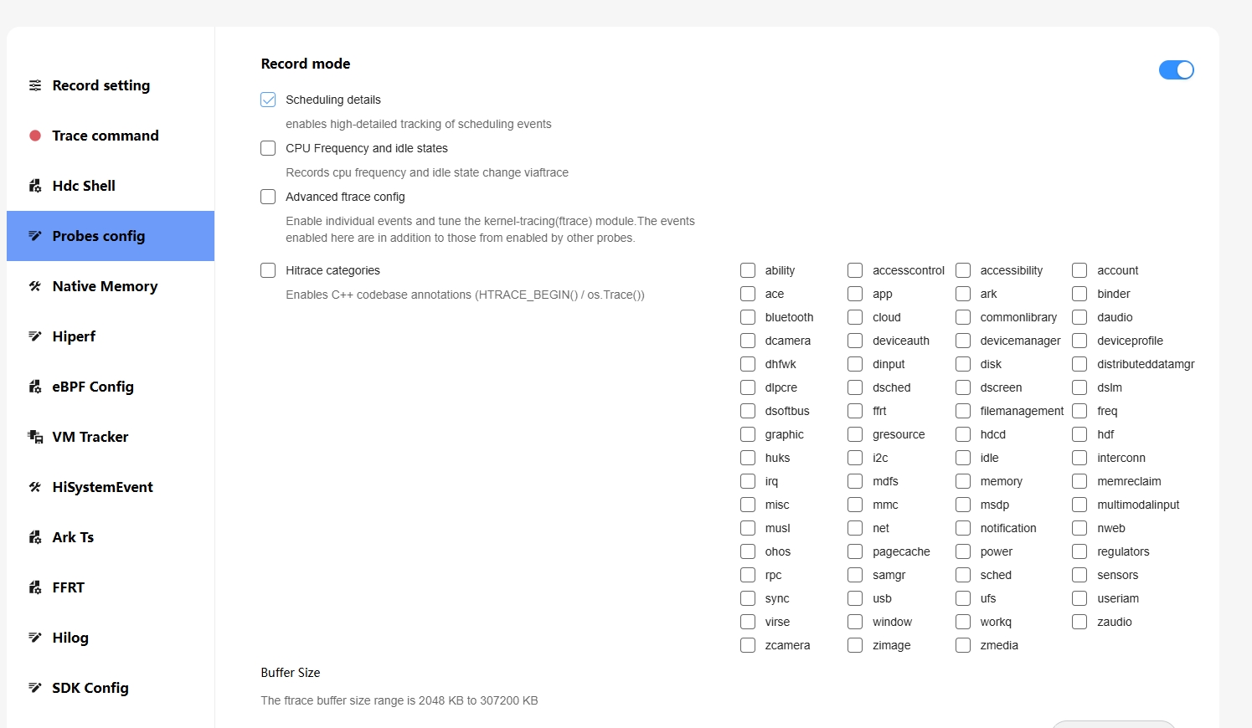Turn off the Record mode switch
This screenshot has width=1252, height=728.
point(1176,70)
